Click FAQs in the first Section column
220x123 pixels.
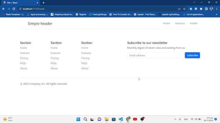pos(23,63)
